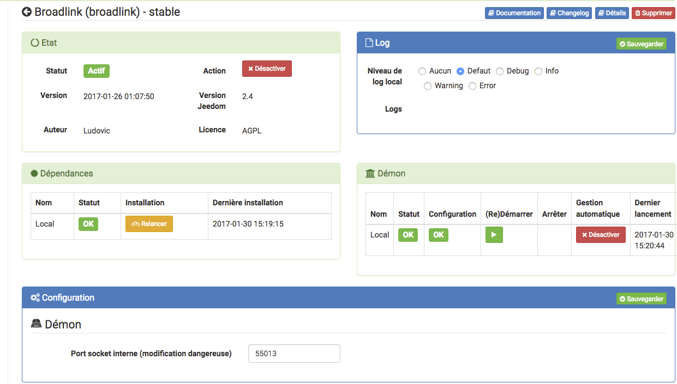Click the (Re)Démarrer column header

(509, 214)
